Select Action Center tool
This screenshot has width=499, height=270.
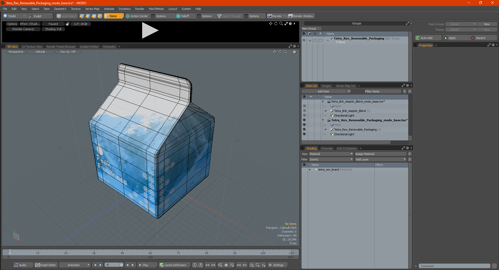[x=137, y=16]
